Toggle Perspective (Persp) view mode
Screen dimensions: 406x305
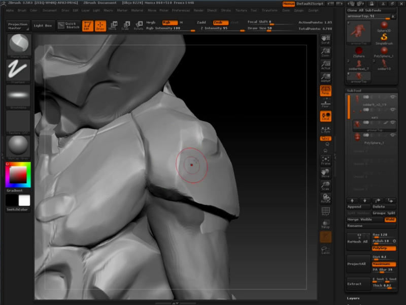pos(325,91)
